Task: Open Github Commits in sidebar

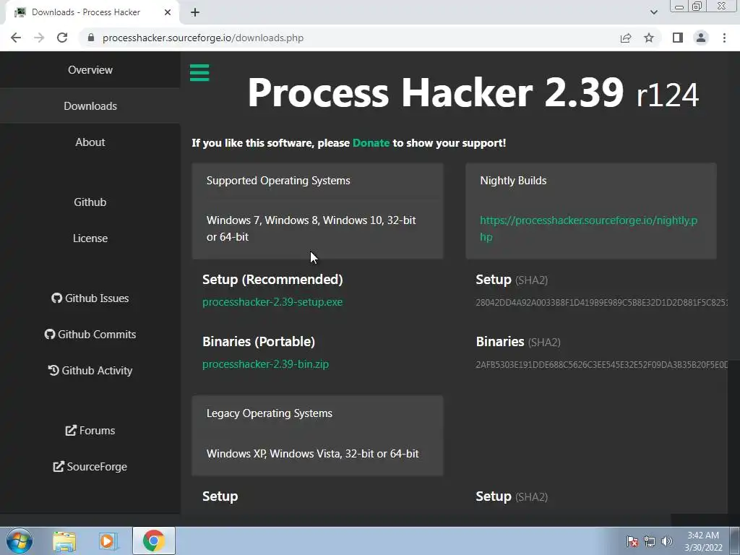Action: click(90, 334)
